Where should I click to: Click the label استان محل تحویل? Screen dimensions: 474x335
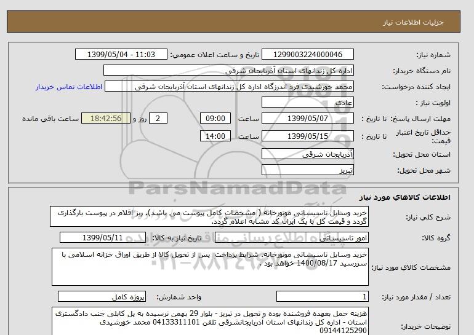pos(422,154)
